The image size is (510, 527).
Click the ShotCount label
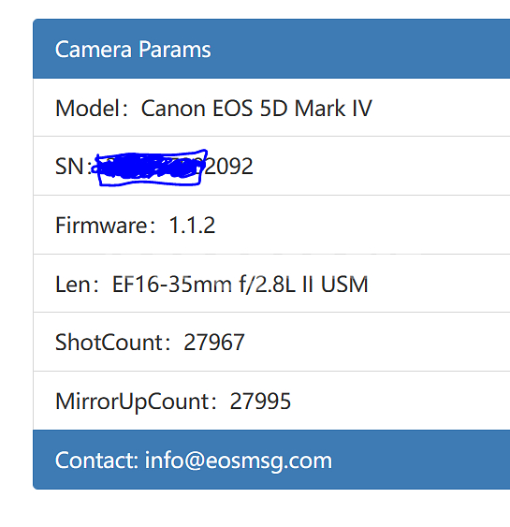tap(113, 343)
